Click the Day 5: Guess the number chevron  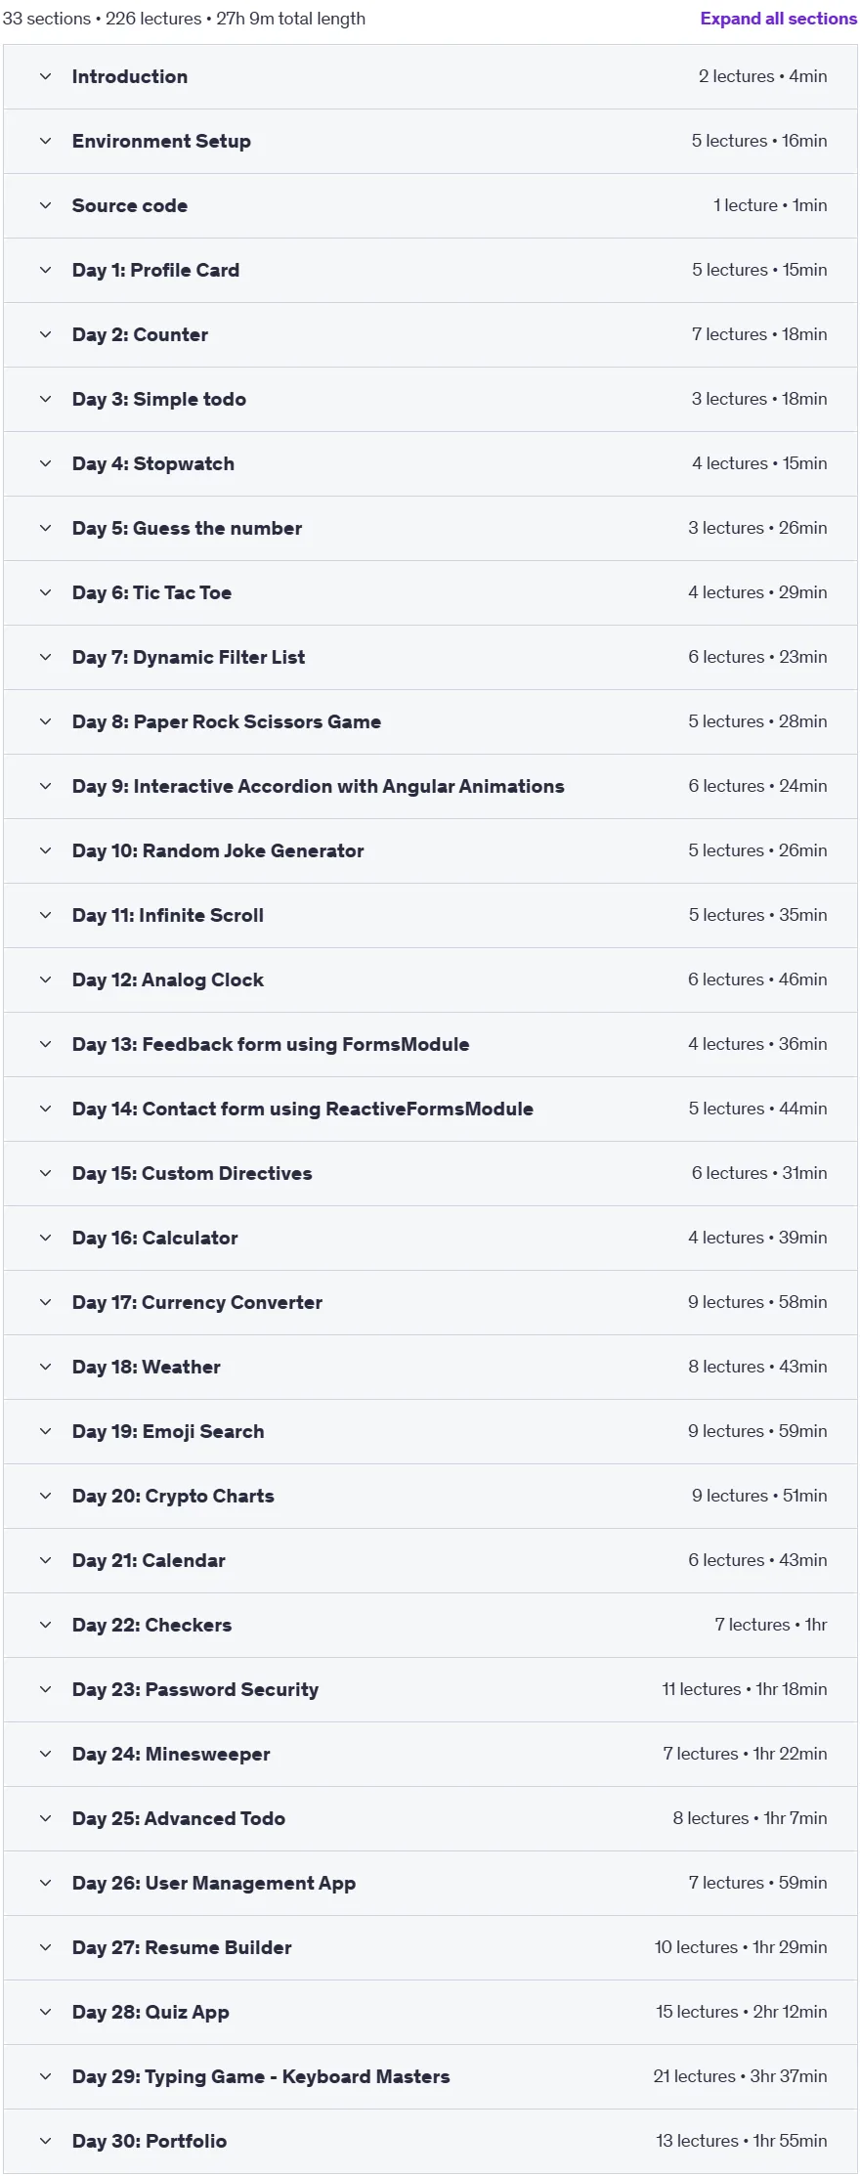tap(45, 528)
